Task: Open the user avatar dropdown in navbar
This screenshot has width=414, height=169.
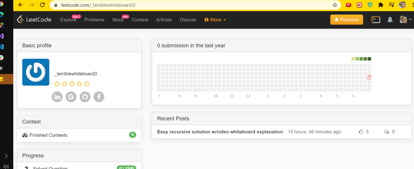Action: click(404, 20)
